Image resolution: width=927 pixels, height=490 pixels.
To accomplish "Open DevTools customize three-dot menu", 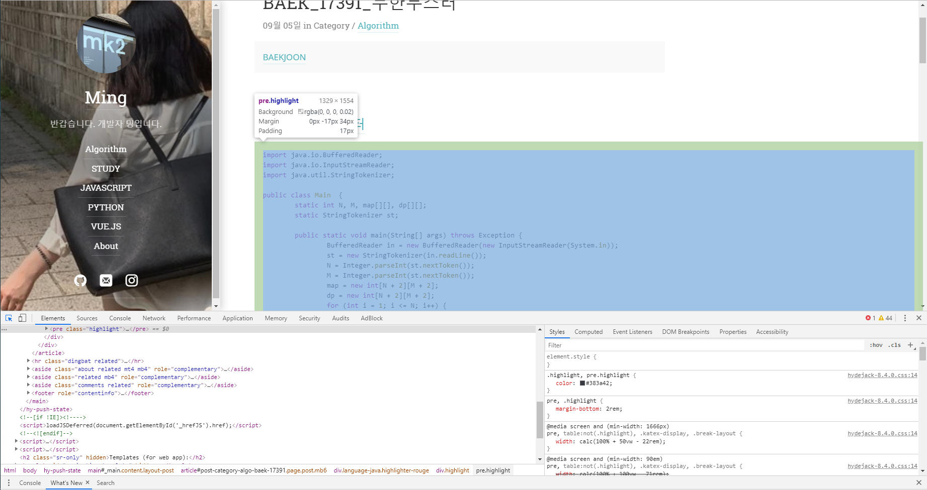I will (x=905, y=318).
